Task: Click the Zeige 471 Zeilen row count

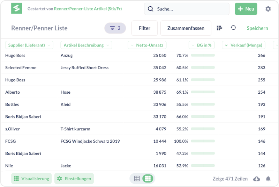Action: [x=230, y=179]
